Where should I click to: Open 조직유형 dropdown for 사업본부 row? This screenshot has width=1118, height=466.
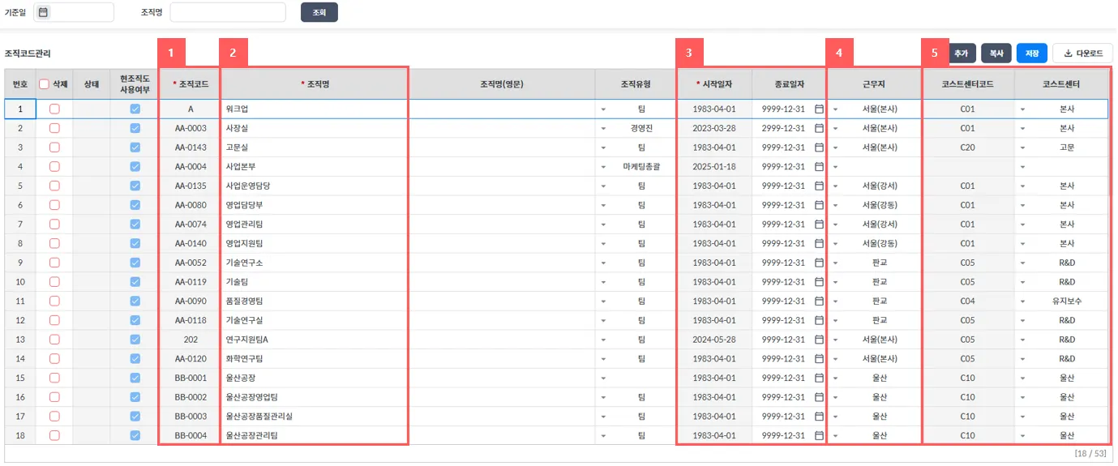pyautogui.click(x=603, y=167)
